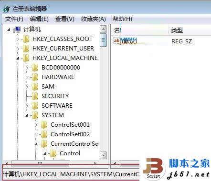The height and width of the screenshot is (181, 211).
Task: Select the ControlSet001 key label
Action: tap(70, 125)
